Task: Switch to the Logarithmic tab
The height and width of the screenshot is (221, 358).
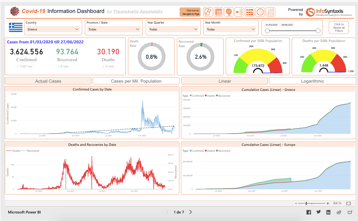Action: [312, 81]
